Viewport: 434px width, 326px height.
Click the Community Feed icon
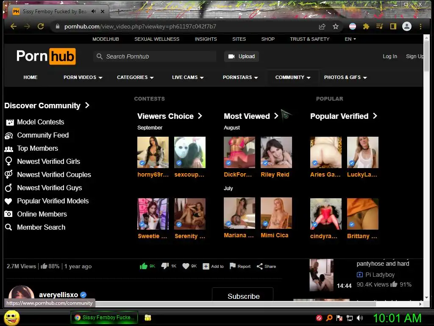[x=9, y=135]
